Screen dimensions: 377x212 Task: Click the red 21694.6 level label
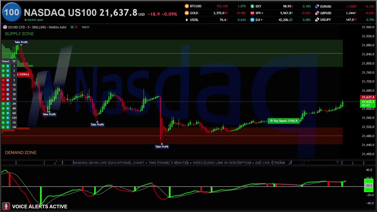pos(23,74)
